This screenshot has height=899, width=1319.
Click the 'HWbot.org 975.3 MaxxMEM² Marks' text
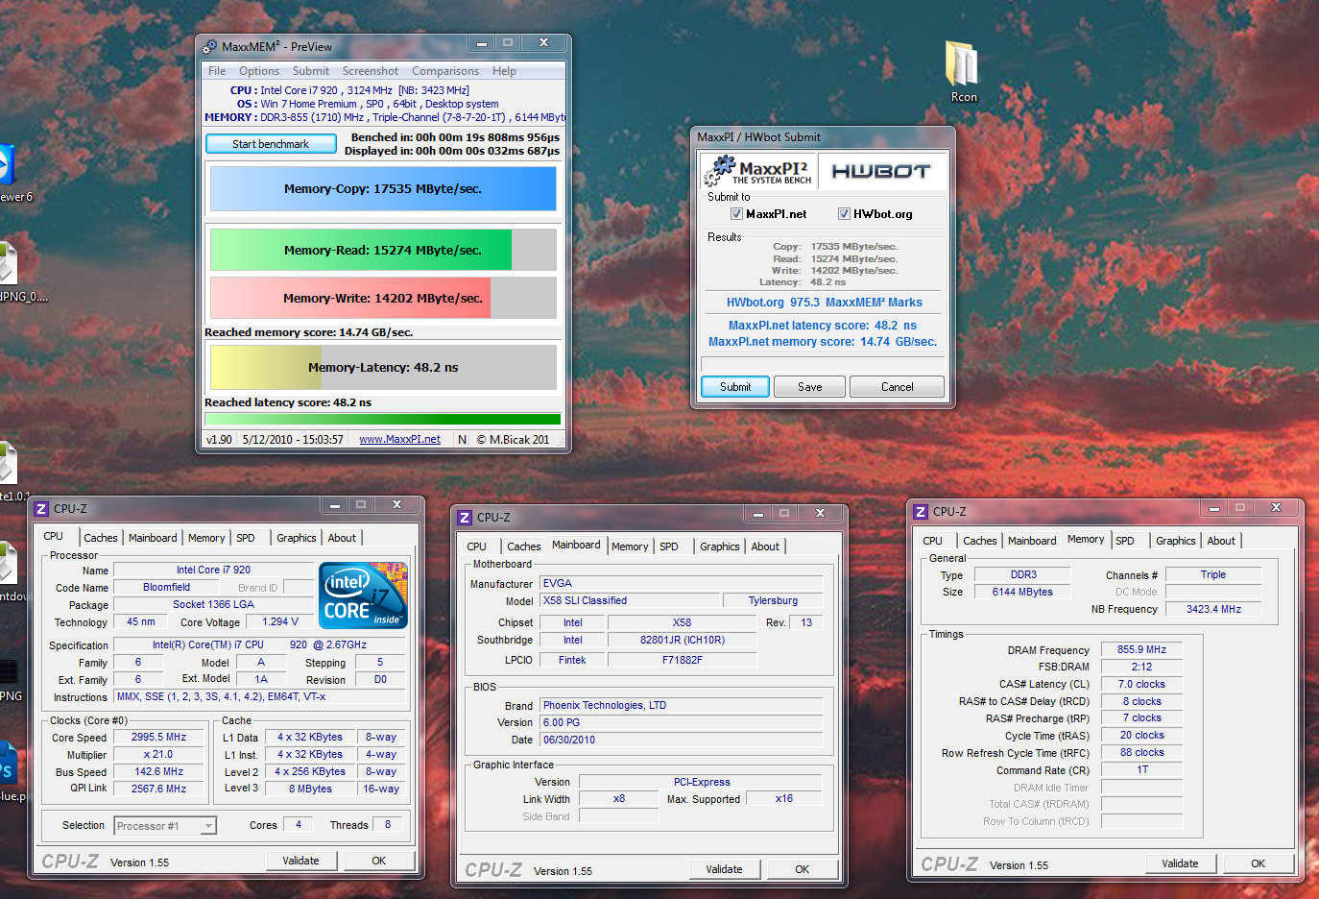coord(824,303)
